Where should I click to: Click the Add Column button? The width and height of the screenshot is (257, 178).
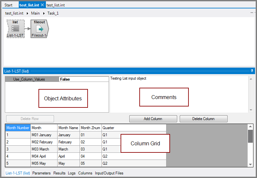click(153, 119)
